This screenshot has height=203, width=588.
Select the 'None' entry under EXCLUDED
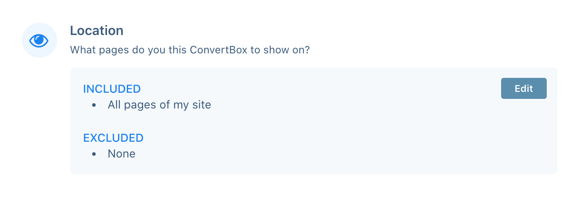coord(122,154)
